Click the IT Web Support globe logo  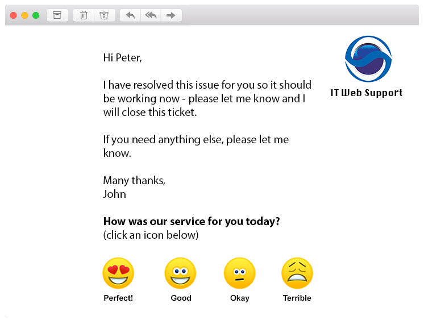[x=368, y=59]
